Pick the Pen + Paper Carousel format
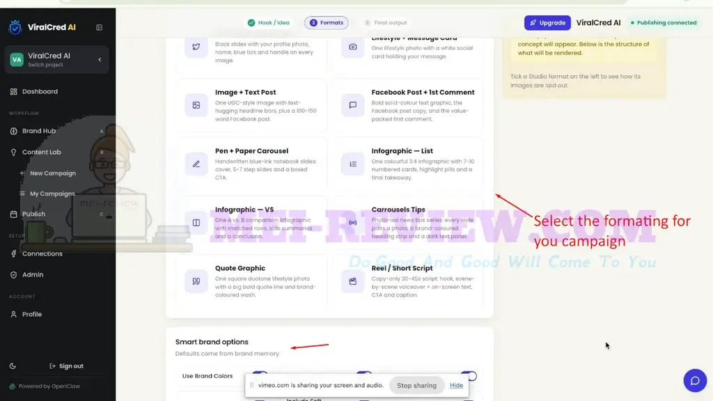The width and height of the screenshot is (713, 401). coord(251,164)
